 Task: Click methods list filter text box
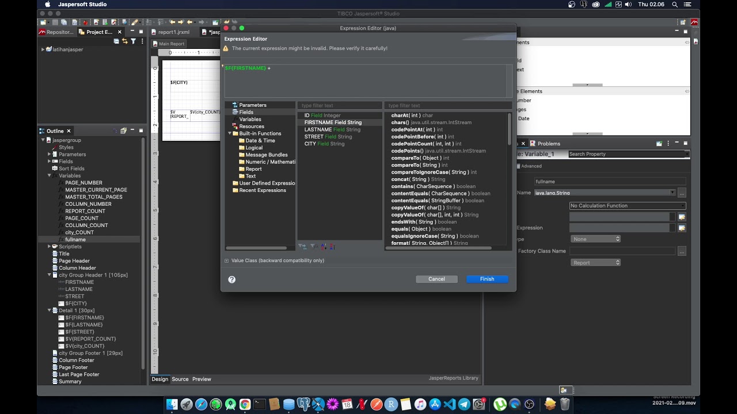tap(448, 106)
